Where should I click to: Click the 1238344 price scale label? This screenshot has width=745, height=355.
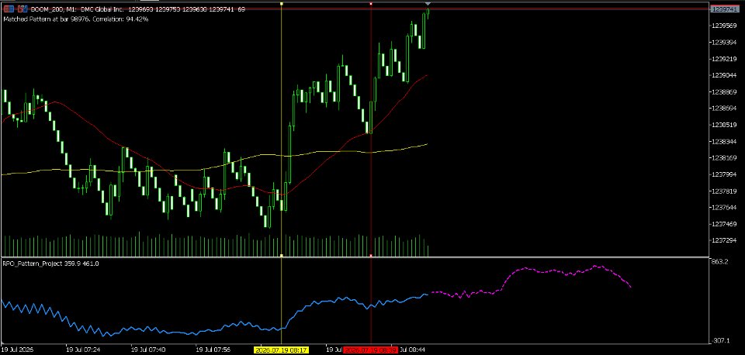(723, 141)
